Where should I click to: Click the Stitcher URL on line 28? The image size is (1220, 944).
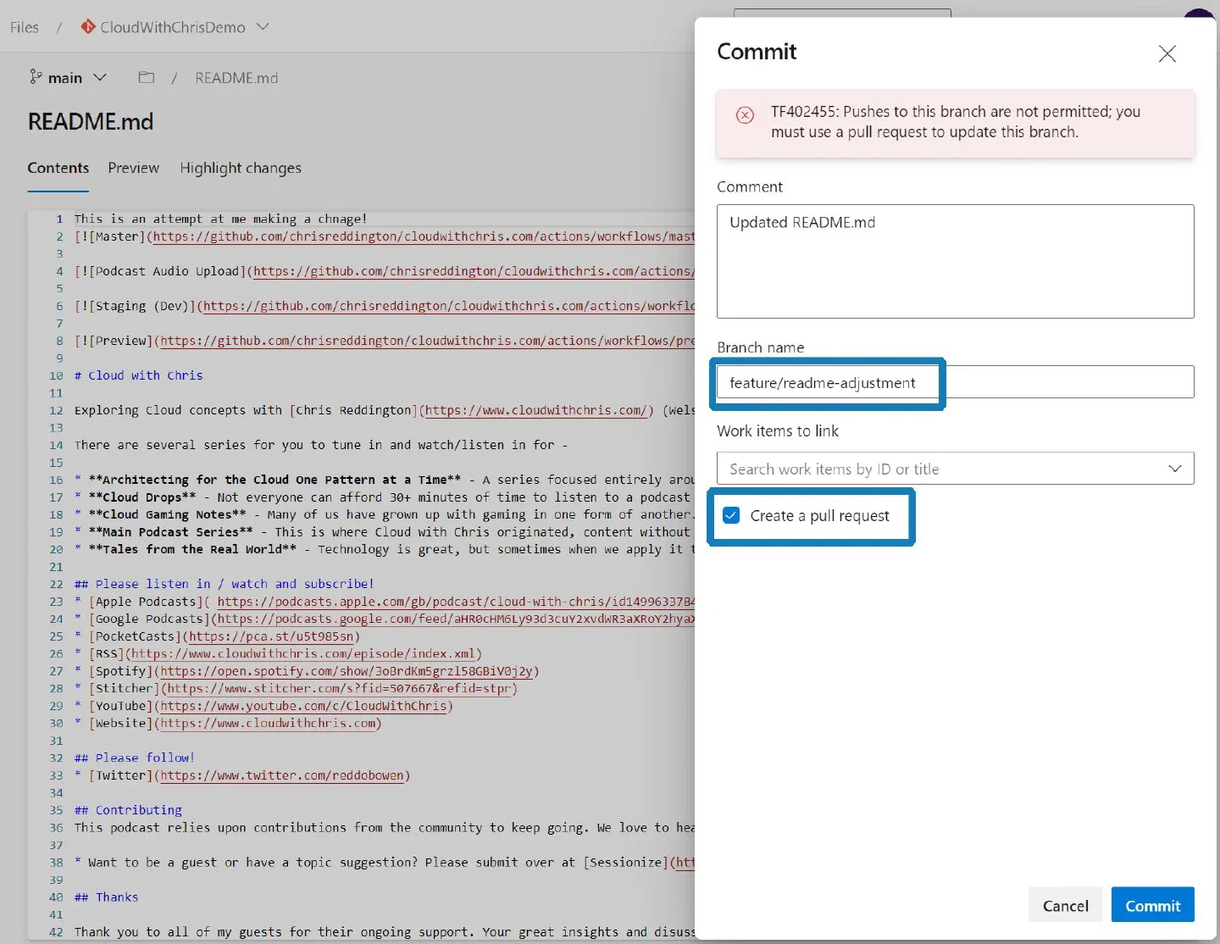click(x=339, y=689)
